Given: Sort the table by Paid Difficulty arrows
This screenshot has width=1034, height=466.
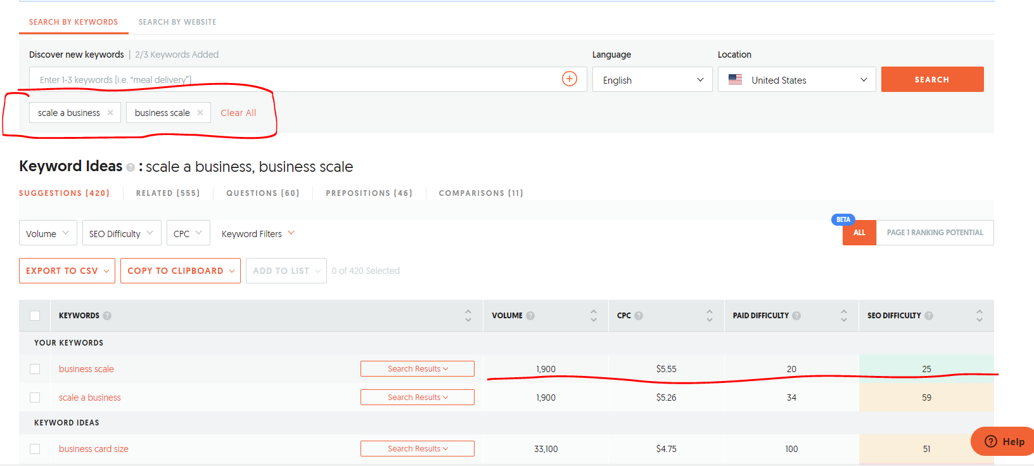Looking at the screenshot, I should (x=844, y=315).
